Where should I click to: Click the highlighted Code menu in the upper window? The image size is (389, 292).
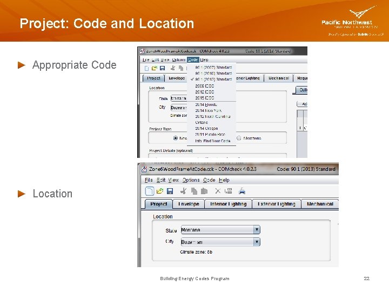point(193,60)
